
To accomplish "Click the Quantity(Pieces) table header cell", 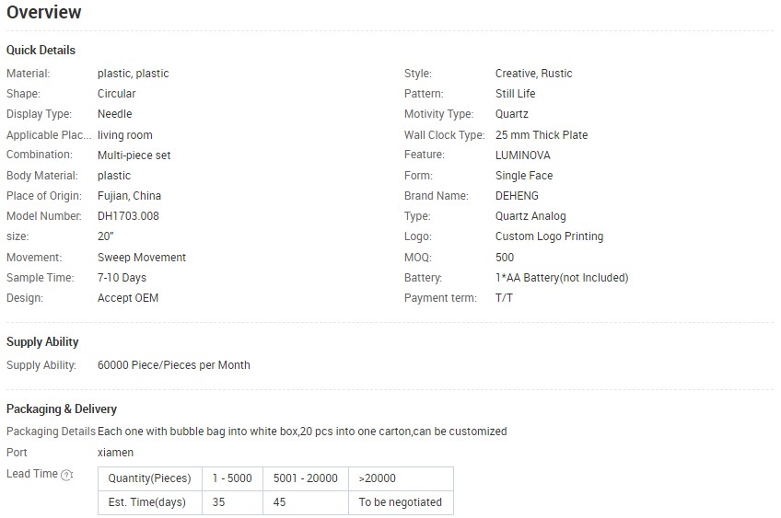I will point(150,478).
